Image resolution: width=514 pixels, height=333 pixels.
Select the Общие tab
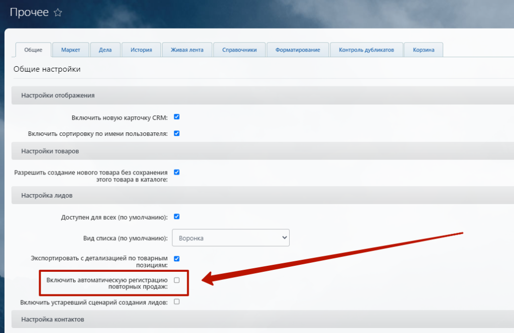[x=34, y=50]
